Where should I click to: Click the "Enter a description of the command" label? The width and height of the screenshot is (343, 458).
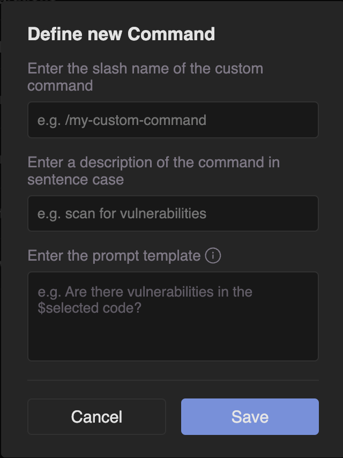click(x=153, y=162)
